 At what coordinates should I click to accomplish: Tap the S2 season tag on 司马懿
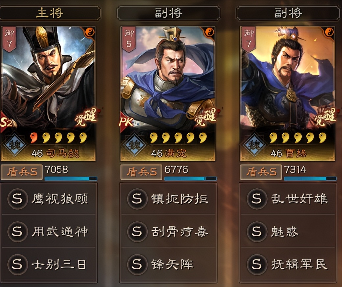(6, 122)
